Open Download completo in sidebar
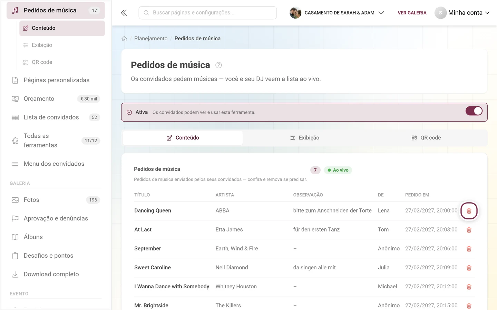Viewport: 497px width, 310px height. click(56, 274)
